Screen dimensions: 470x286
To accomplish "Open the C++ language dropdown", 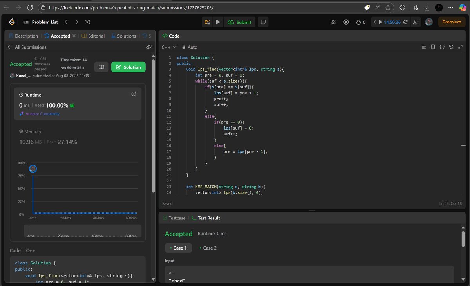I will click(169, 47).
